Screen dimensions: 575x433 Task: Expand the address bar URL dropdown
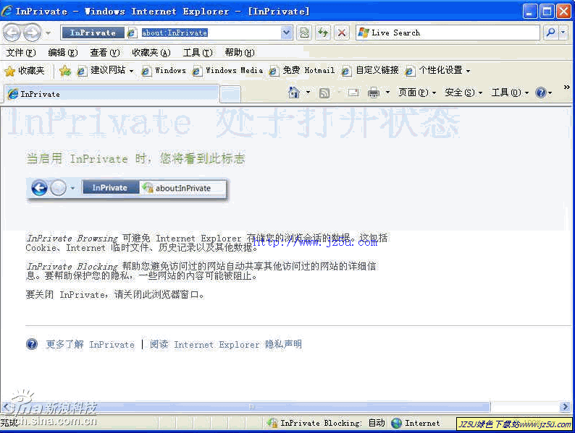[x=287, y=33]
